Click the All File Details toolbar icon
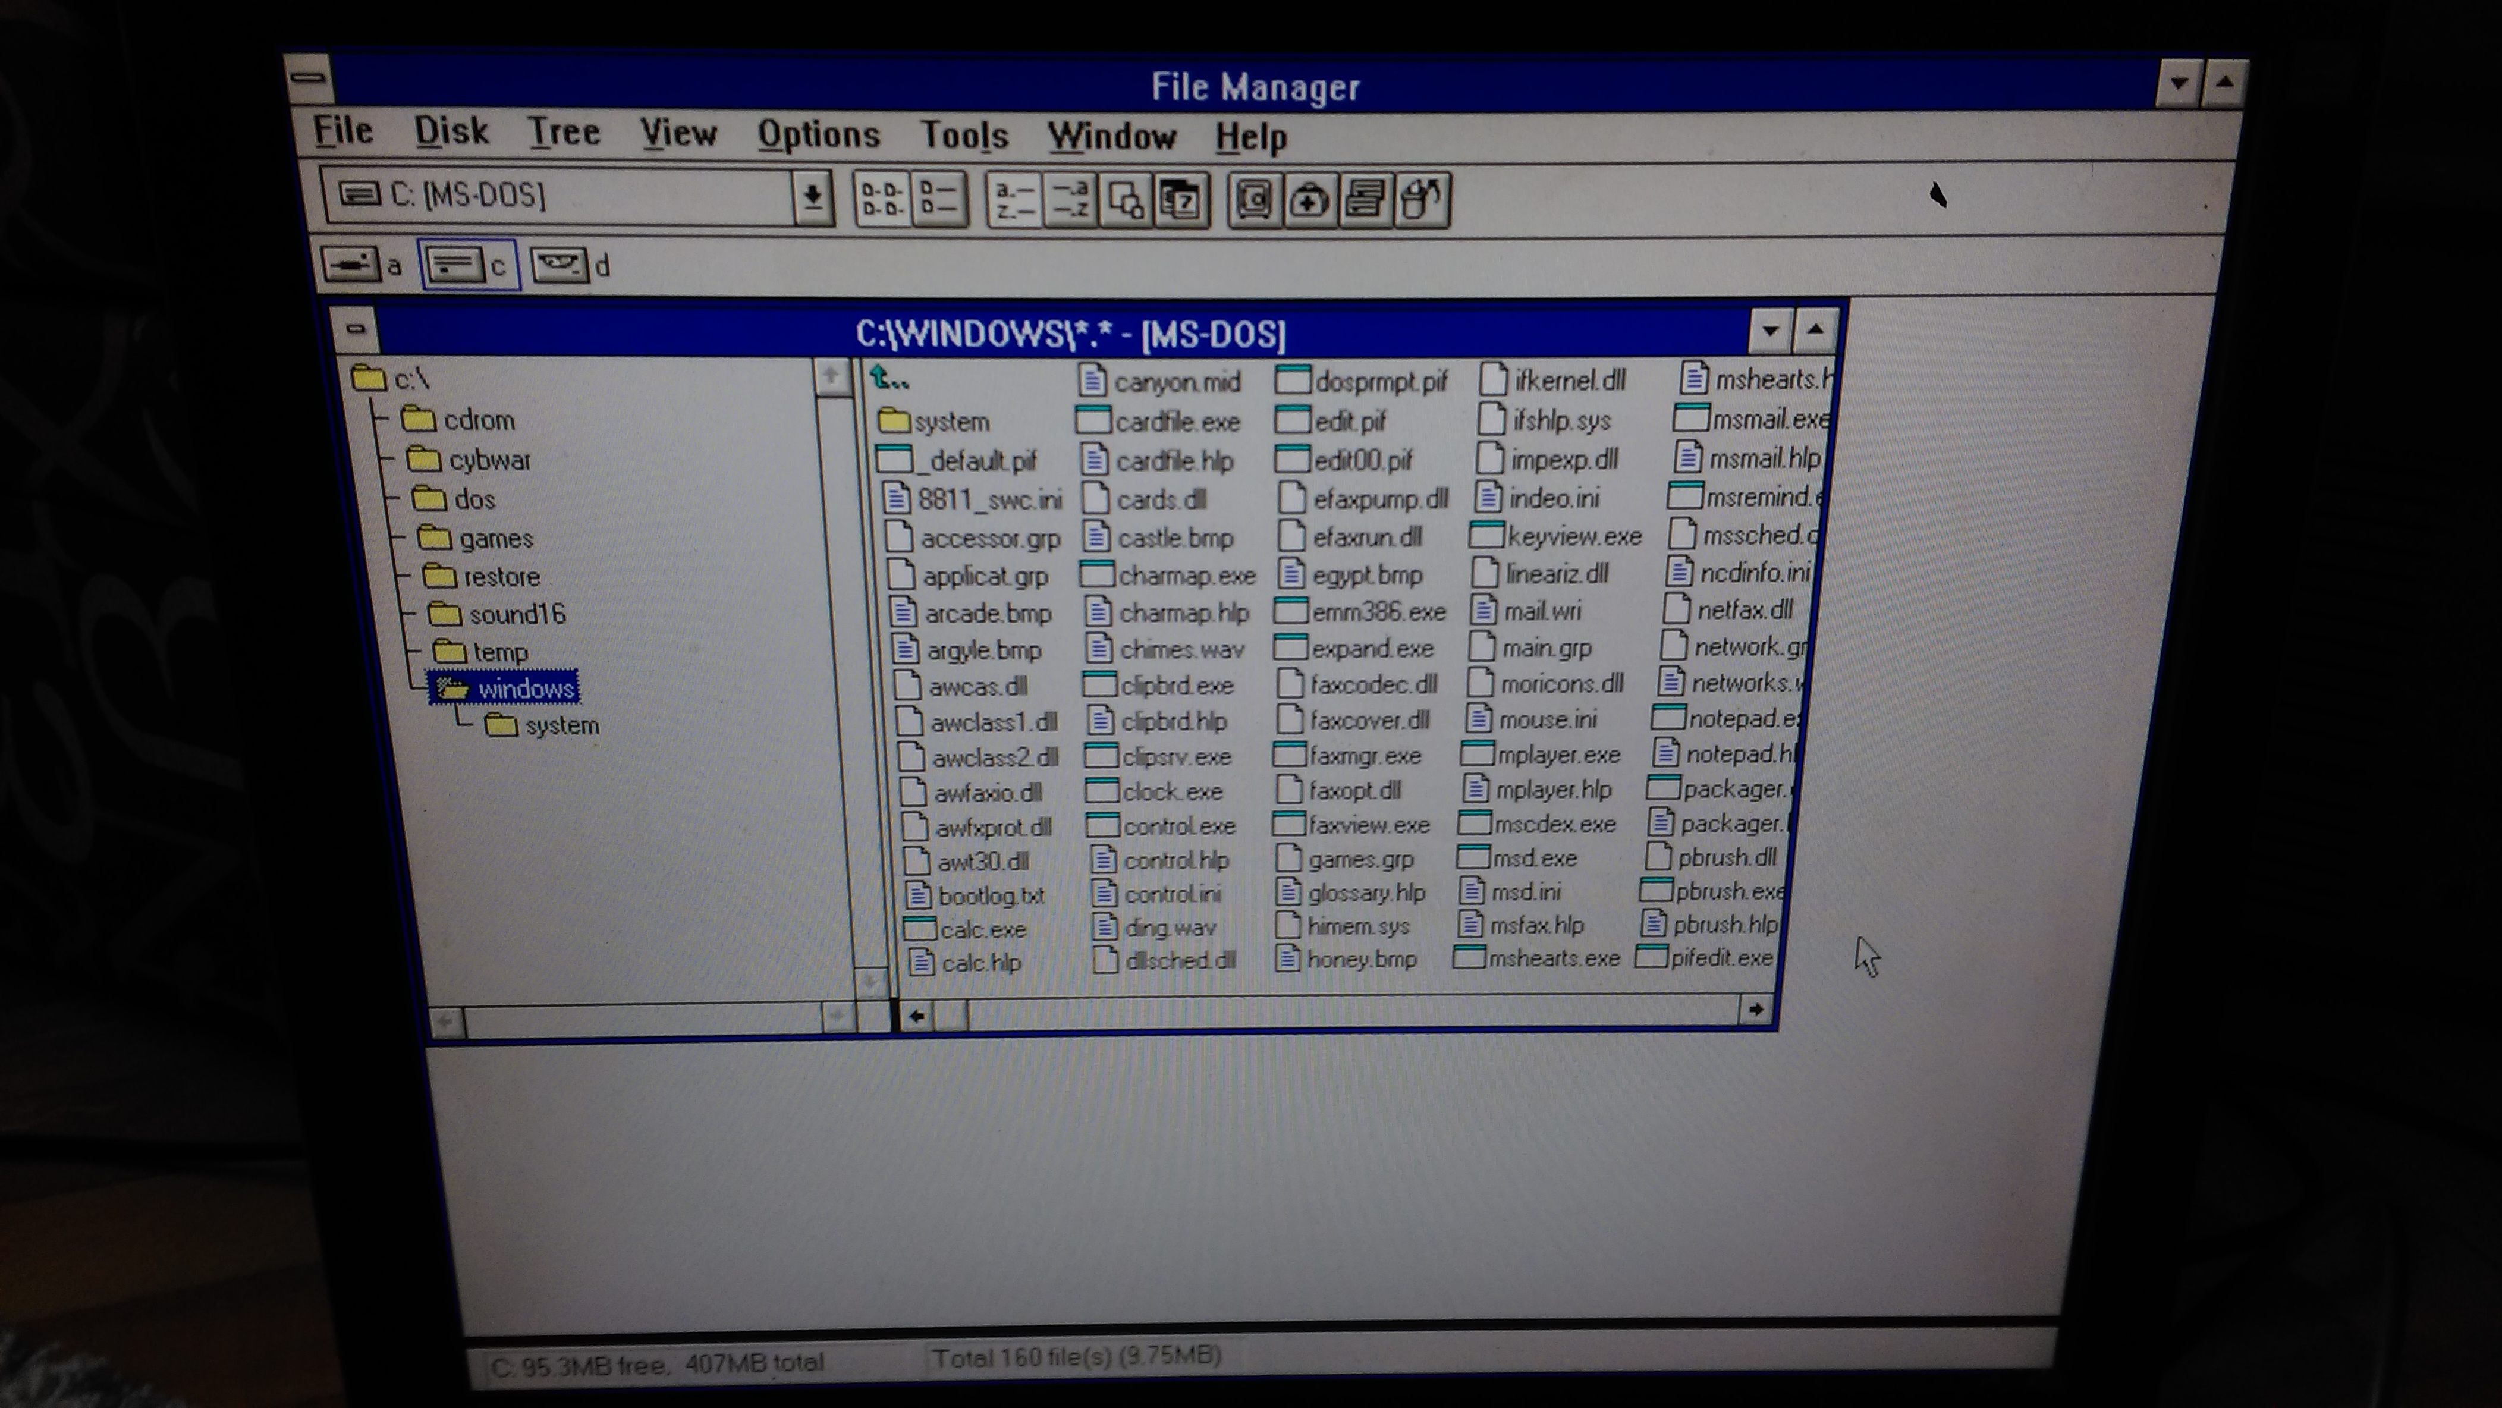 (x=939, y=199)
